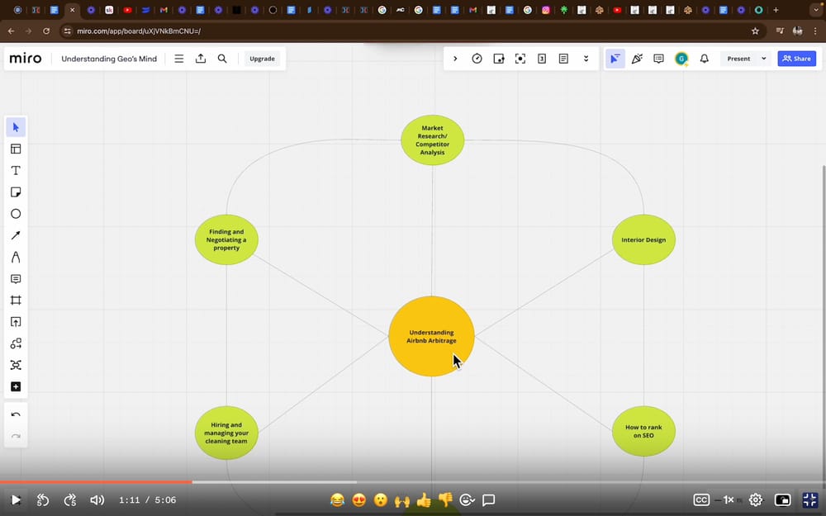Image resolution: width=826 pixels, height=516 pixels.
Task: Select the cursor tool in Miro's left toolbar
Action: 16,127
